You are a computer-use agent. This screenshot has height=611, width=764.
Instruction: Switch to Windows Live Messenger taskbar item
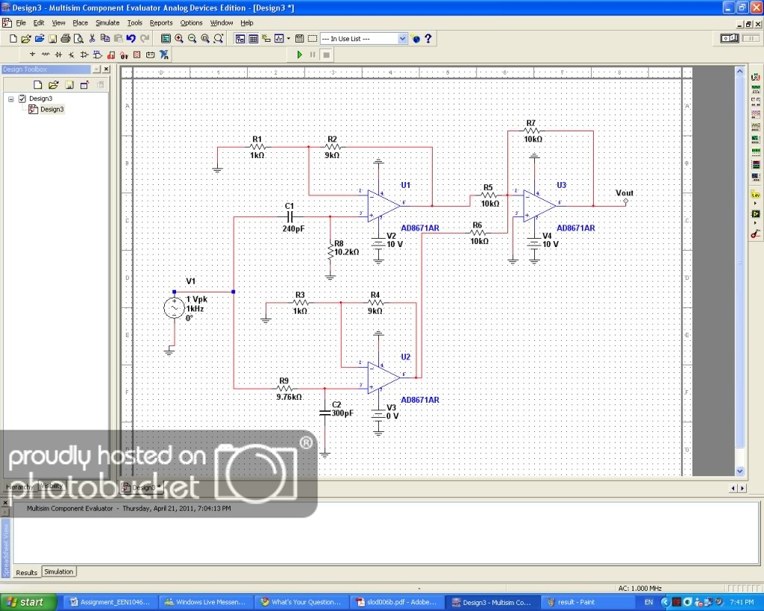[x=207, y=602]
